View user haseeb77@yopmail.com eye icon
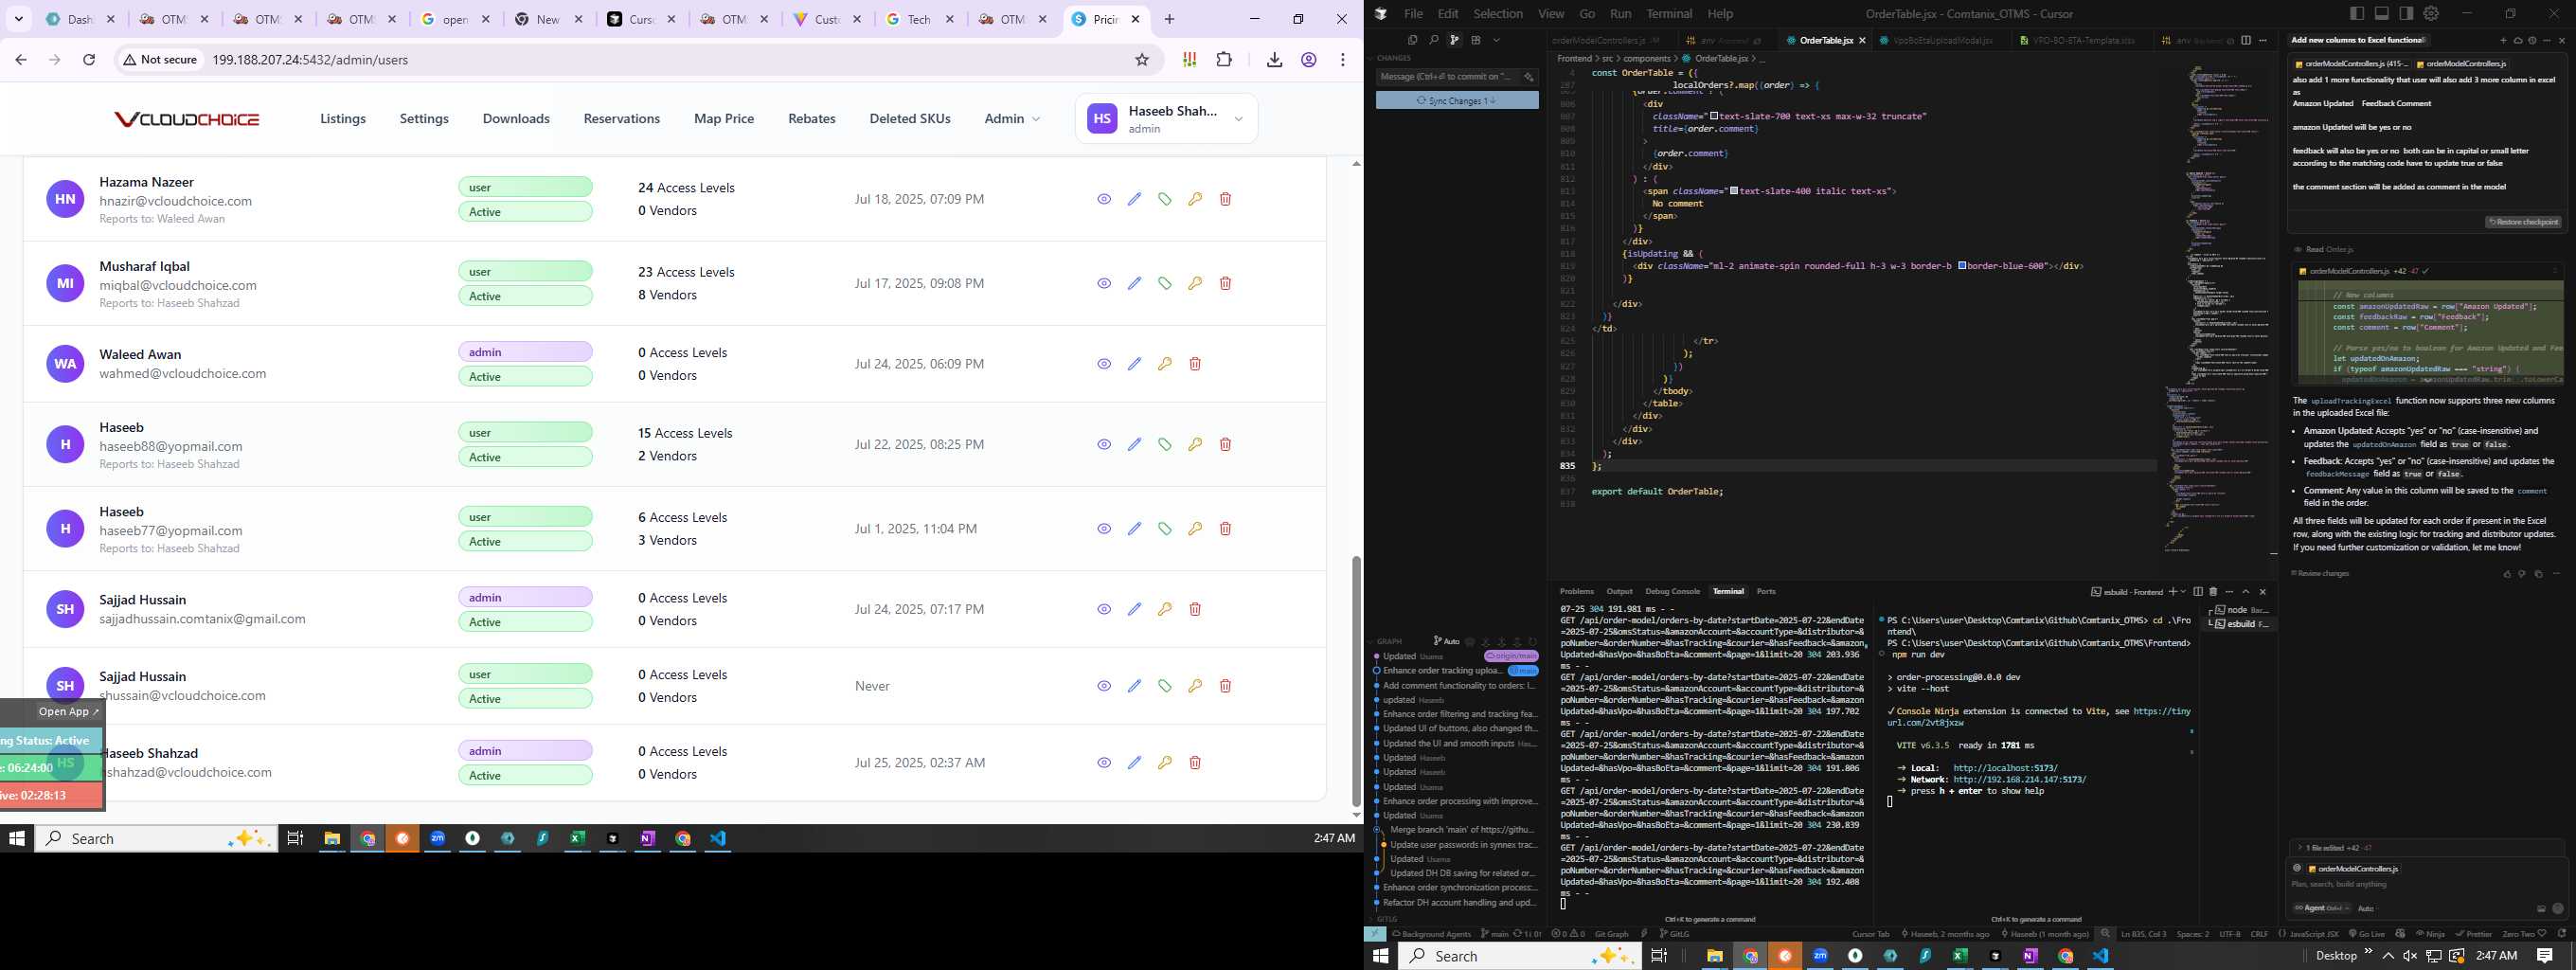Viewport: 2576px width, 970px height. (1104, 528)
